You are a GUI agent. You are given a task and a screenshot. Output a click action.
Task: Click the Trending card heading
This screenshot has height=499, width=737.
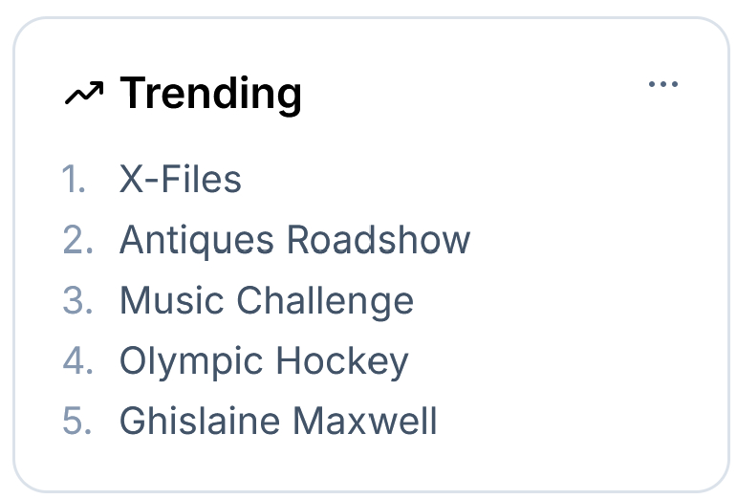[x=210, y=93]
